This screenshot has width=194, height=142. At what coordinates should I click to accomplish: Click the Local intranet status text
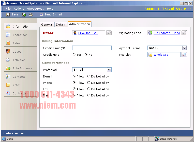click(x=168, y=139)
